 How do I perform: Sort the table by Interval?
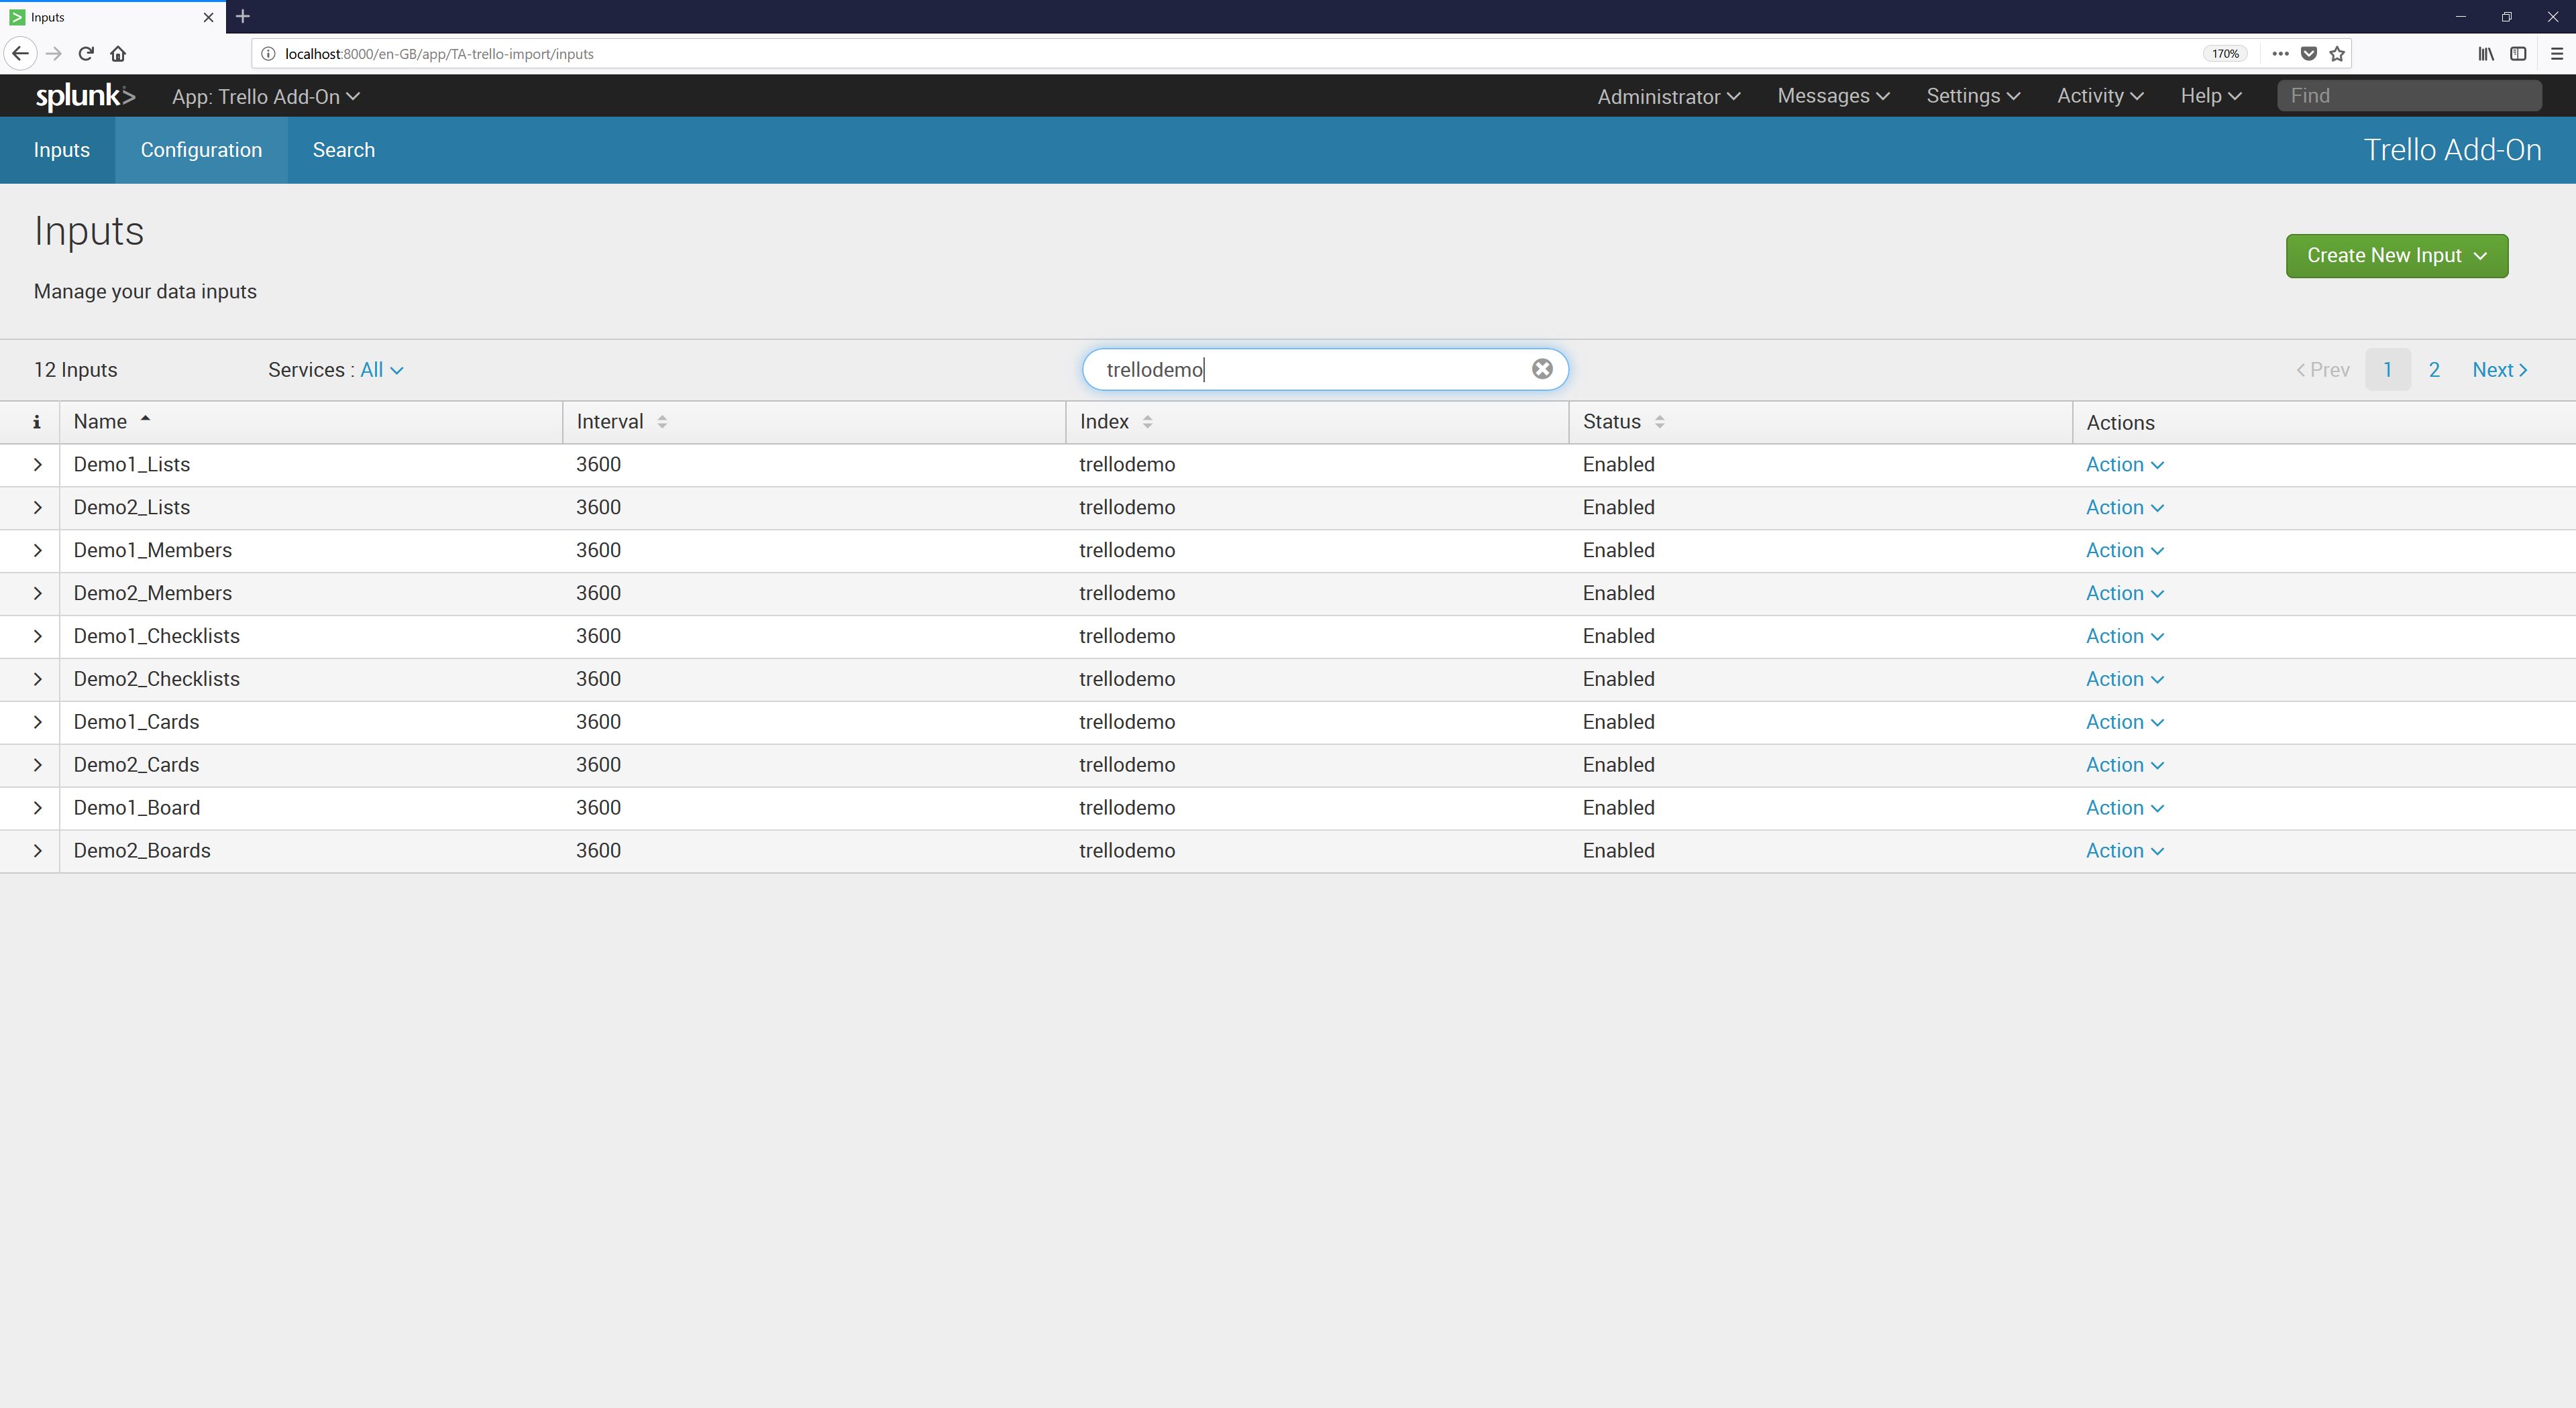[x=621, y=422]
